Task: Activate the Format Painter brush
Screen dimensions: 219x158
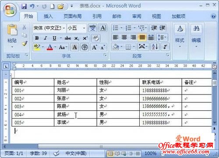Action: [25, 43]
